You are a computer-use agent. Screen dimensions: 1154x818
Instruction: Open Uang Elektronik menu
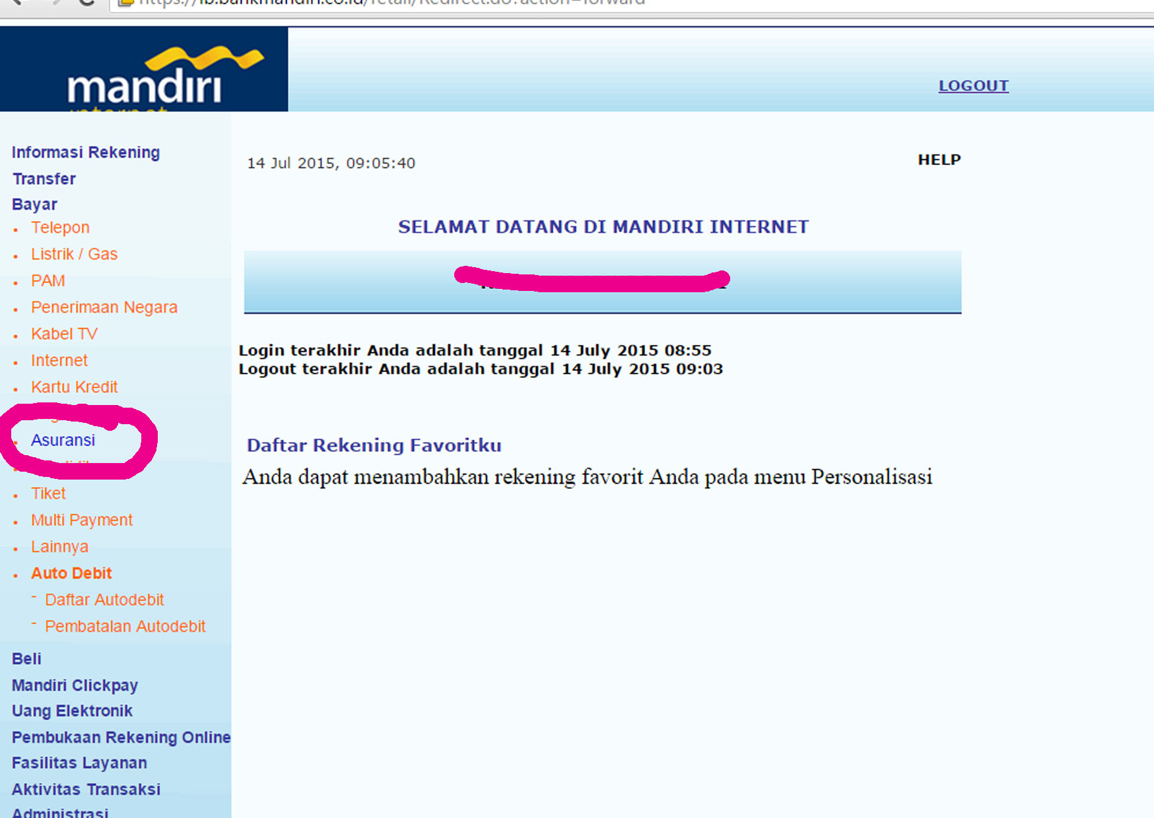coord(72,711)
